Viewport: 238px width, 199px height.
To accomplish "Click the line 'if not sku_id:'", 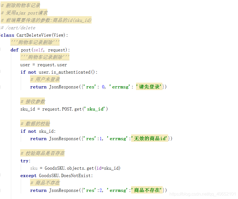I will [38, 131].
